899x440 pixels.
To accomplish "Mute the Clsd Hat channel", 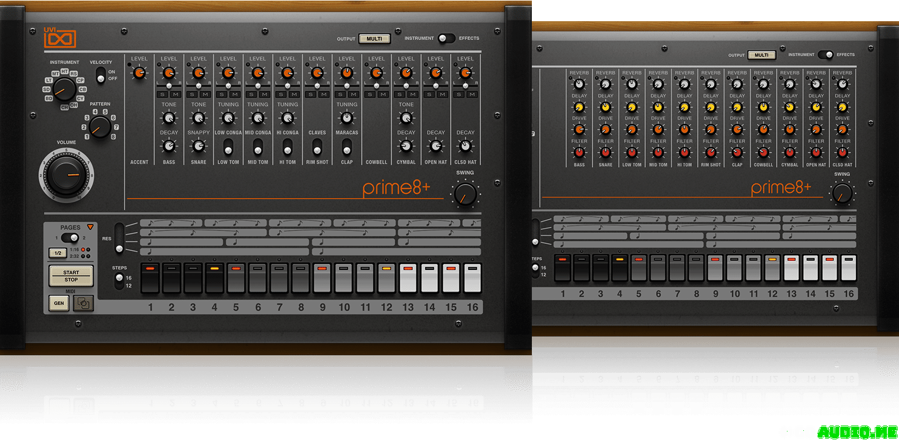I will click(471, 94).
